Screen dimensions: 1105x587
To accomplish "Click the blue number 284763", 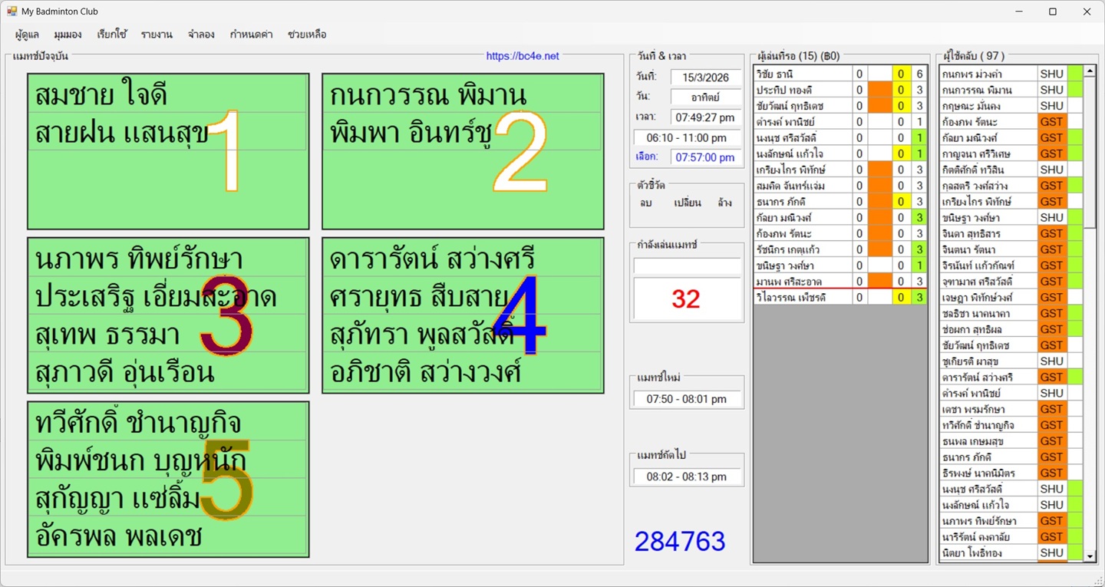I will [680, 541].
